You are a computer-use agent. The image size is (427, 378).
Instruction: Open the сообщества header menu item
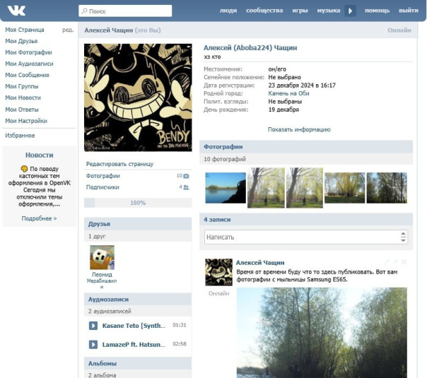[x=264, y=11]
